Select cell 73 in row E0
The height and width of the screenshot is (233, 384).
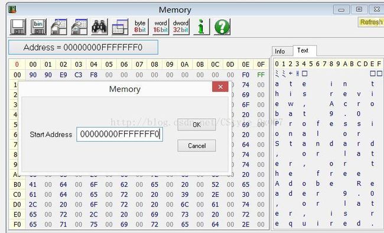tap(185, 215)
